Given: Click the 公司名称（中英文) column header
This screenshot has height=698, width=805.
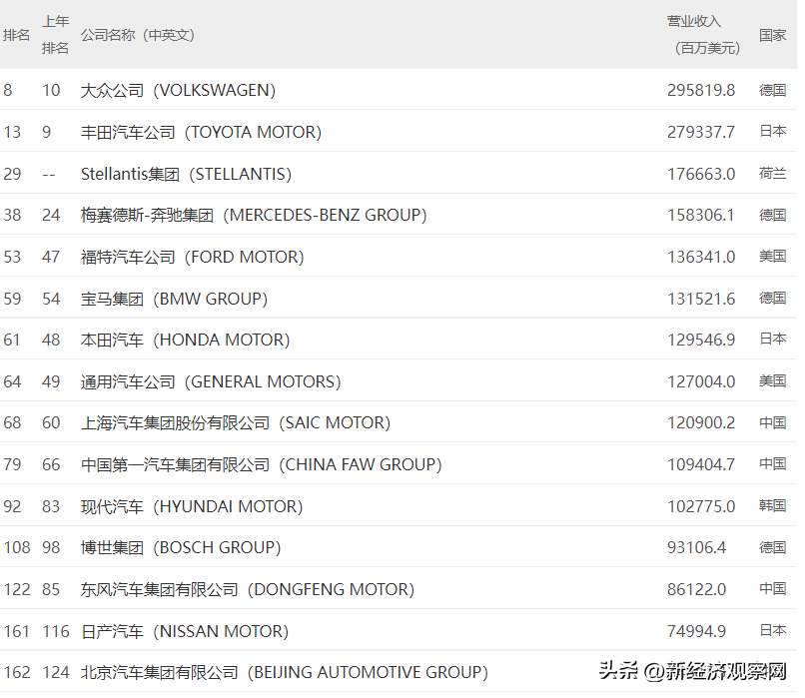Looking at the screenshot, I should [x=138, y=35].
